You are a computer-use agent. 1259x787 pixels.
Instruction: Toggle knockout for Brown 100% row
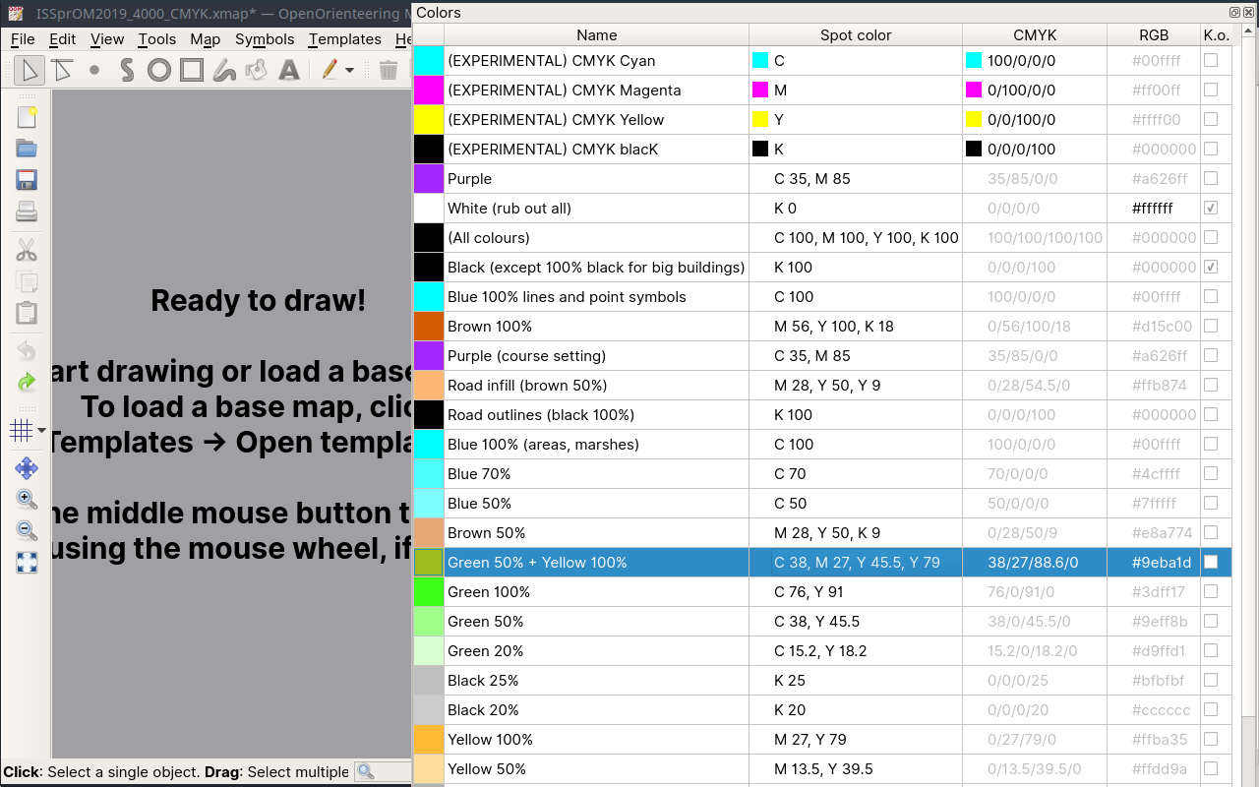(1211, 326)
